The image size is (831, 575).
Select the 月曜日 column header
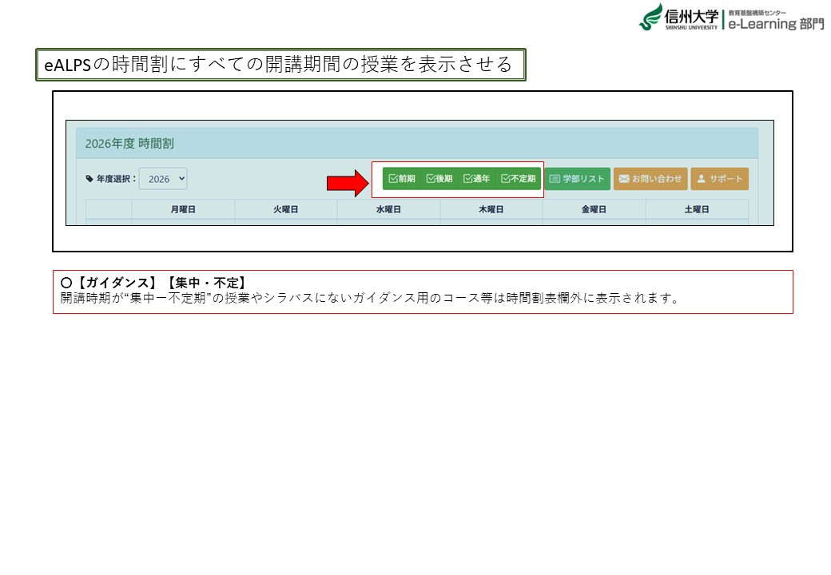[x=183, y=209]
